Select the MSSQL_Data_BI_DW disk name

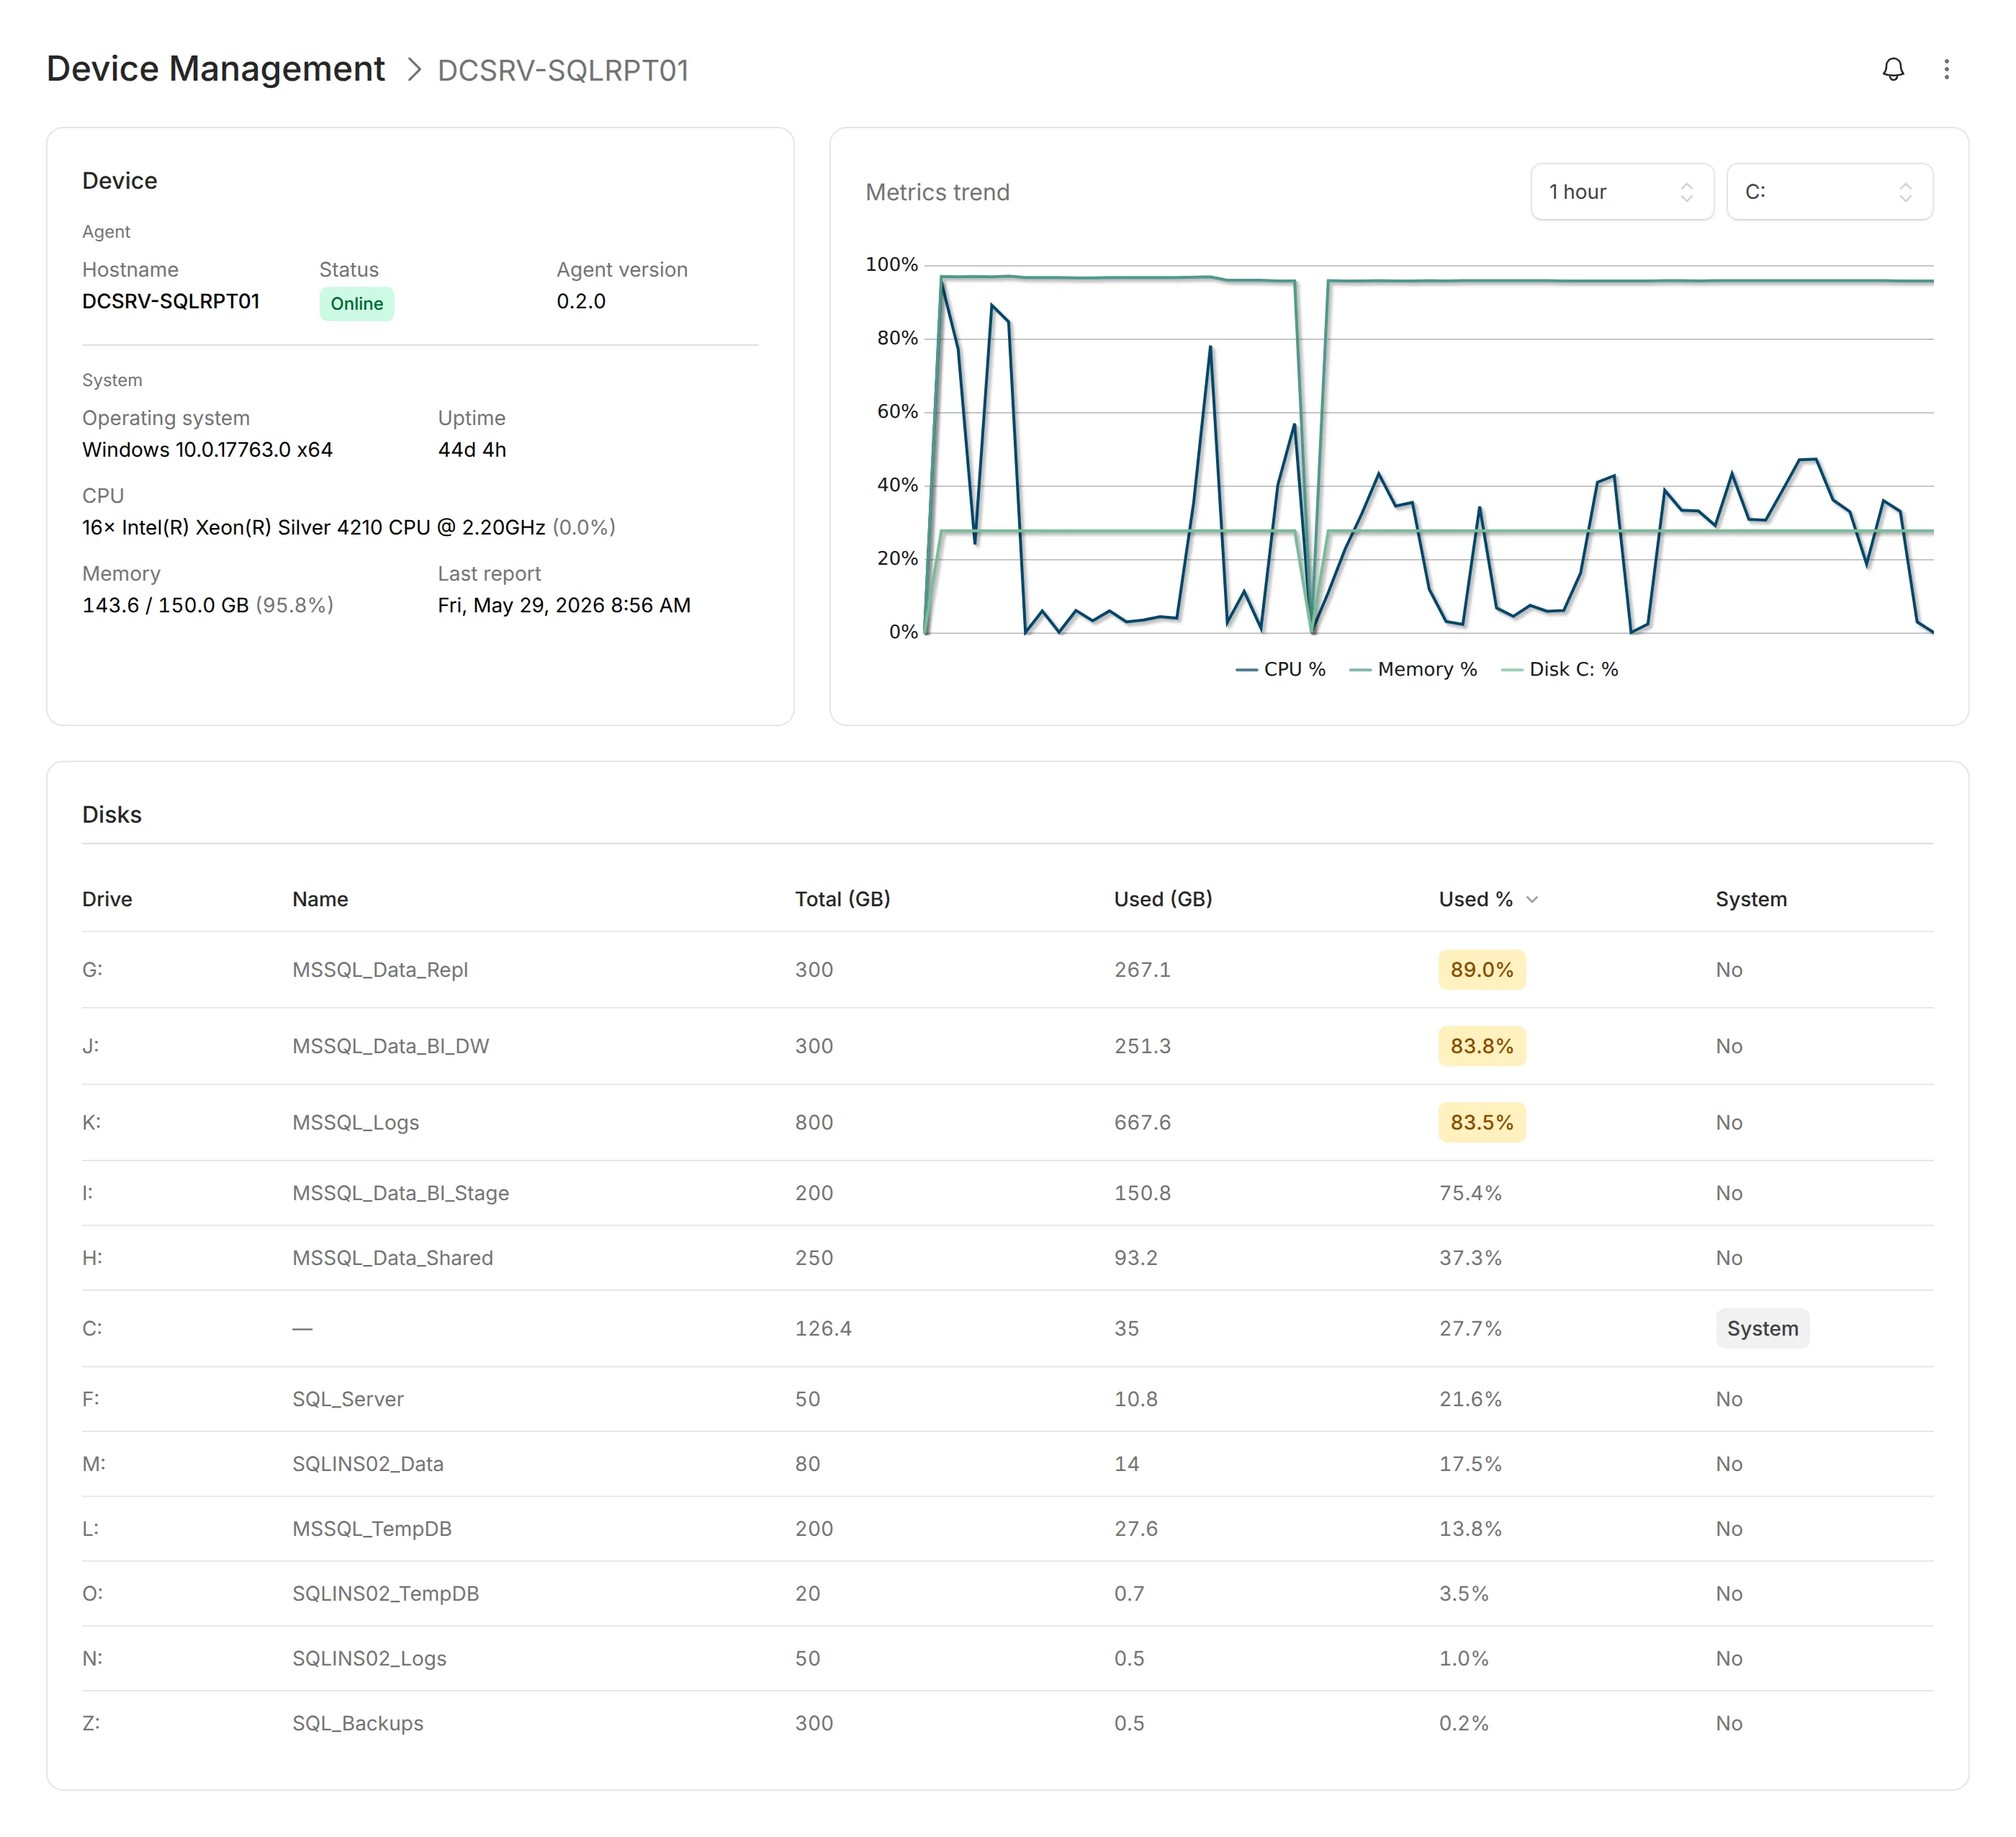coord(391,1047)
